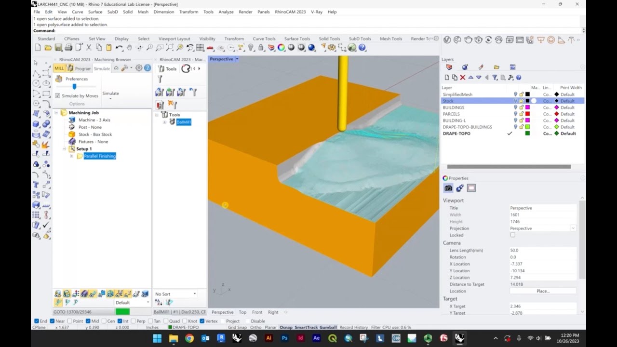Screen dimensions: 617x347
Task: Open the Analyze menu
Action: pos(226,12)
